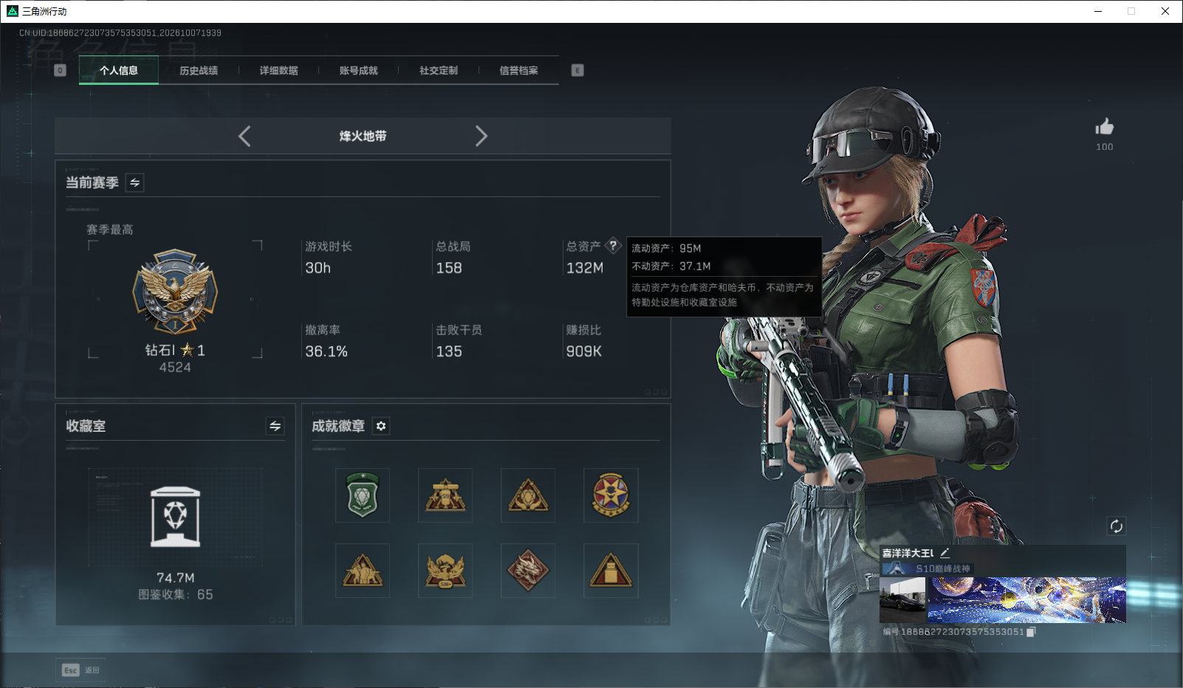Minimize the 三角洲行动 window

coord(1098,11)
